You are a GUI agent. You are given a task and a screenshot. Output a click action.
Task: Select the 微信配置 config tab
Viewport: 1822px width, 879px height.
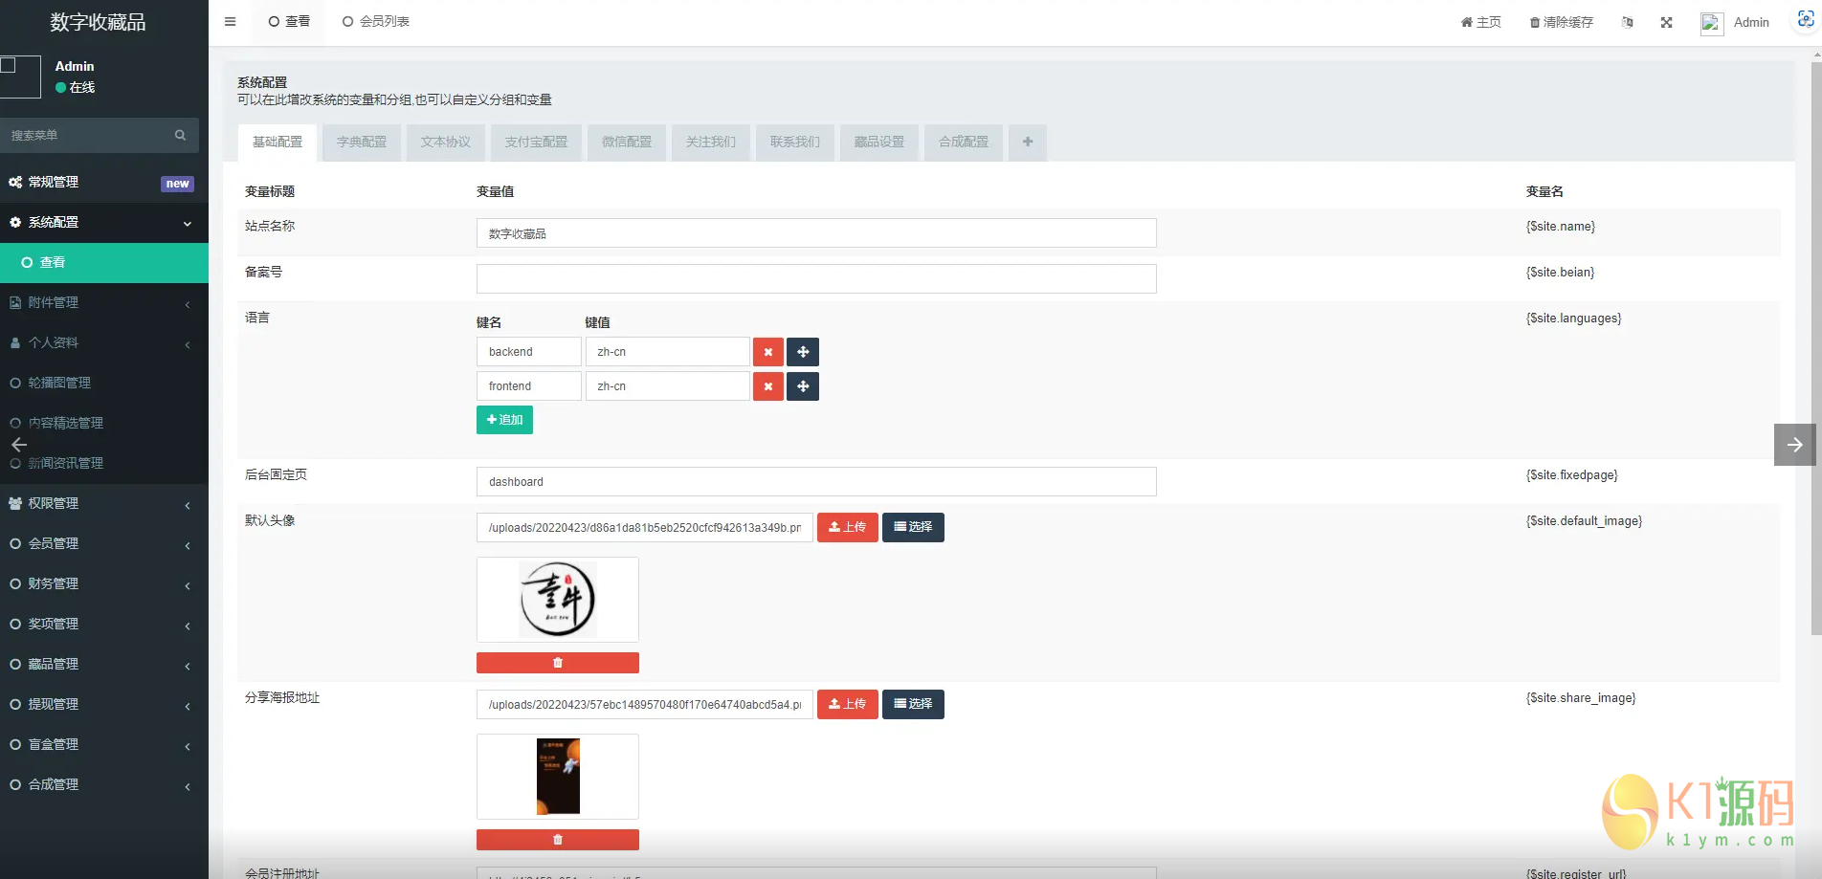coord(627,143)
